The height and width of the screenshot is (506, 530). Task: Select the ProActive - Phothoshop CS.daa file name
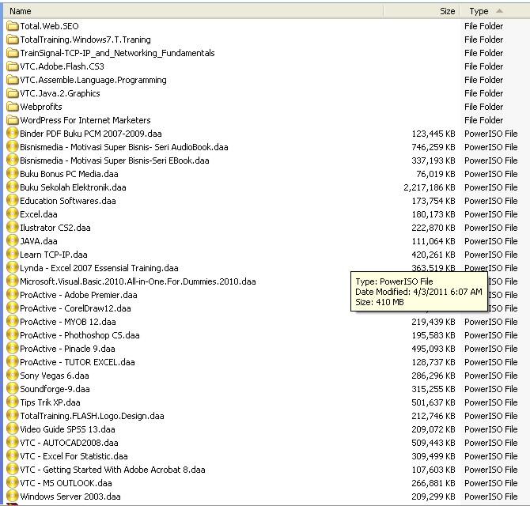coord(80,335)
